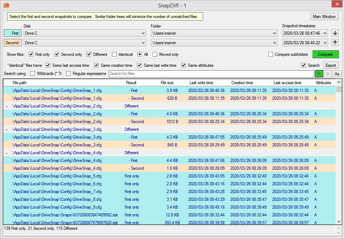345x239 pixels.
Task: Select 637208083647409582.dat row
Action: pyautogui.click(x=169, y=215)
